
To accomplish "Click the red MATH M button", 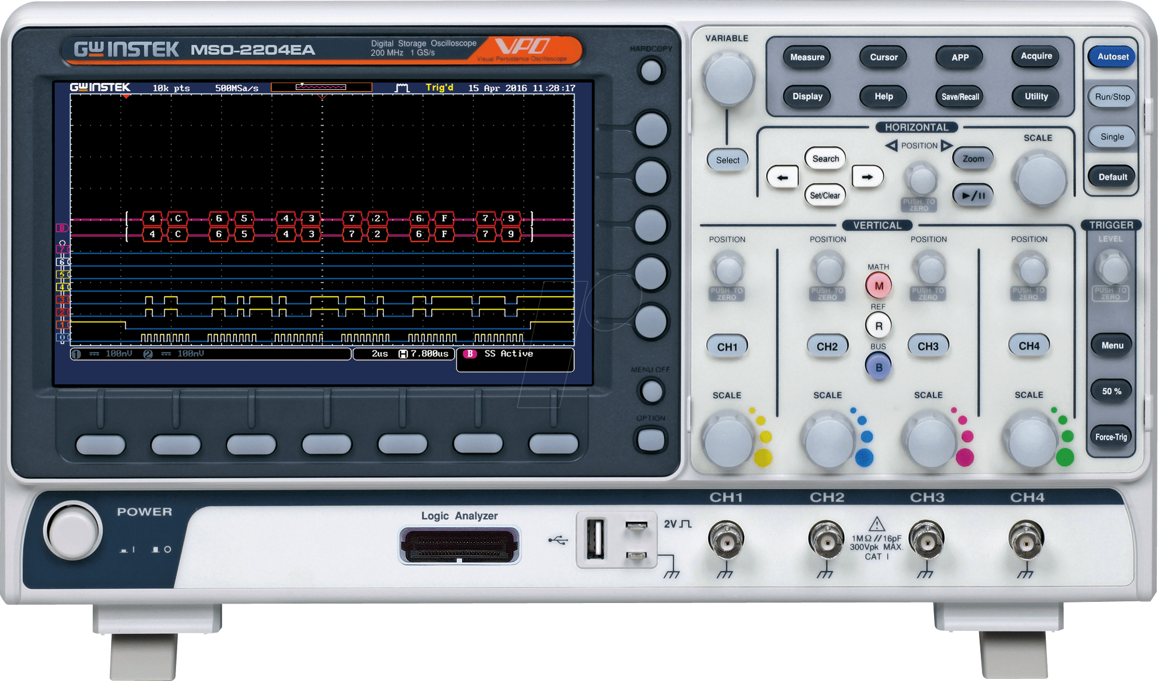I will pyautogui.click(x=878, y=286).
